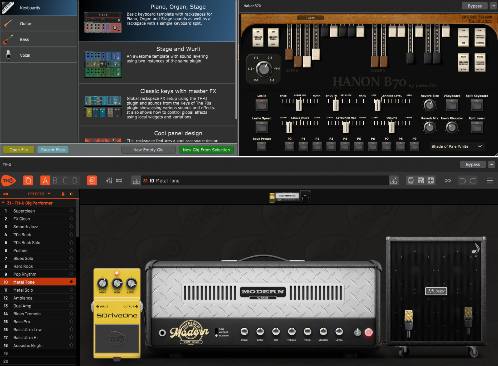Viewport: 498px width, 366px height.
Task: Toggle the Leslie Speed switch
Action: coord(262,127)
